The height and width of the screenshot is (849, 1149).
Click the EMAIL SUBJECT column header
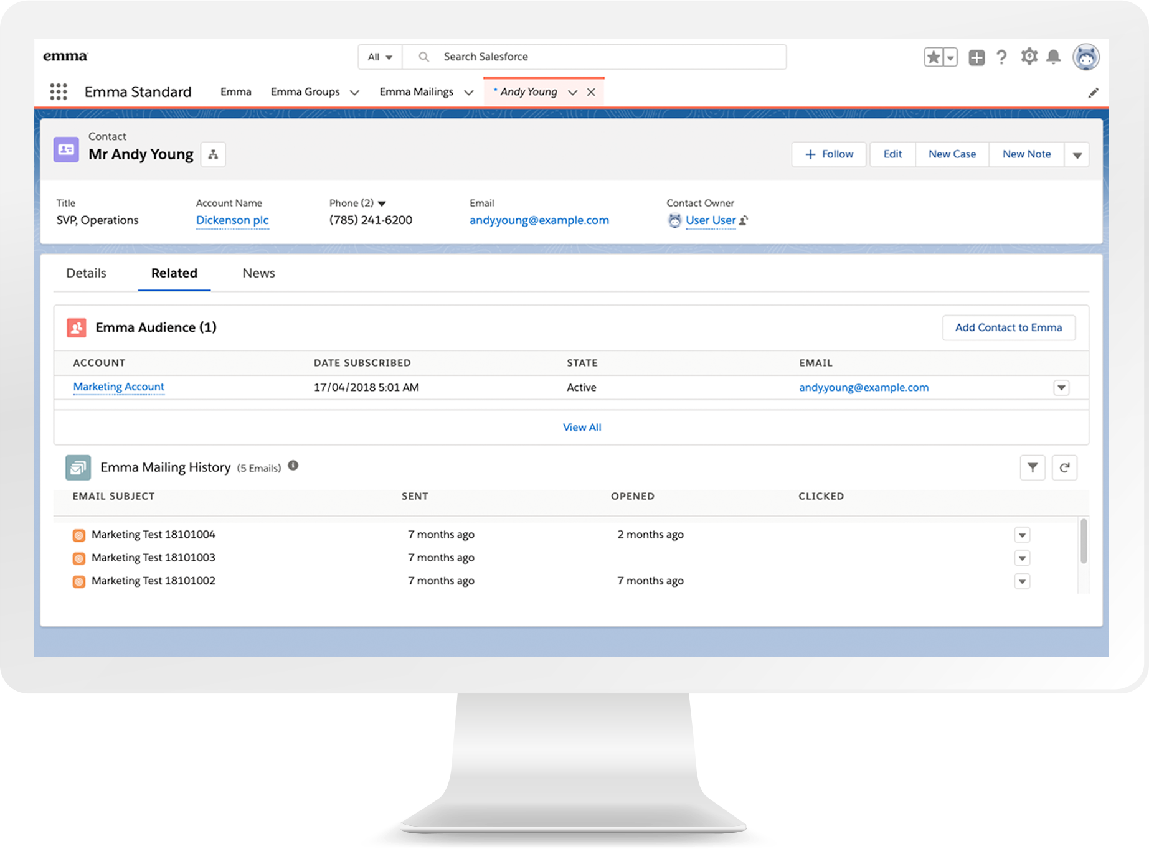(113, 496)
